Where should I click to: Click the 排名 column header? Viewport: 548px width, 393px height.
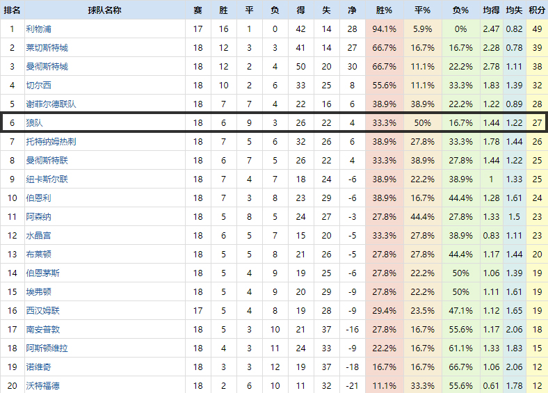(x=12, y=10)
